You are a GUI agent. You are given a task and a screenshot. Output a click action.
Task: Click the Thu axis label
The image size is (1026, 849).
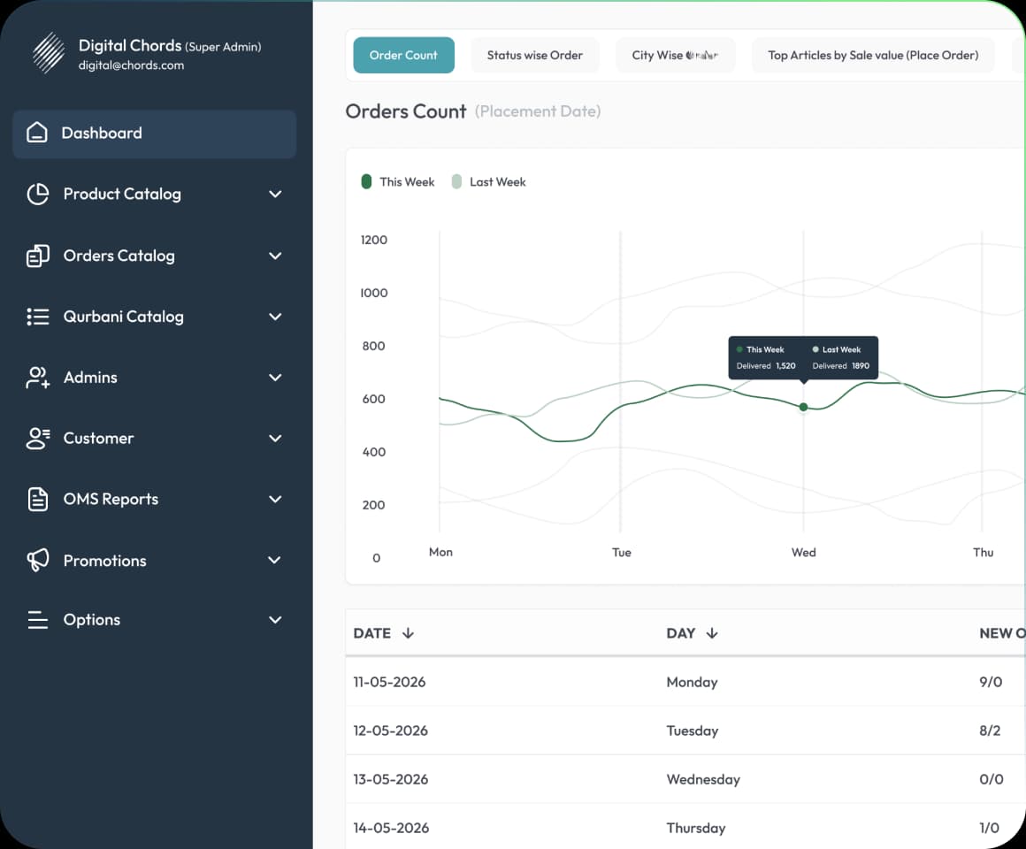tap(983, 552)
